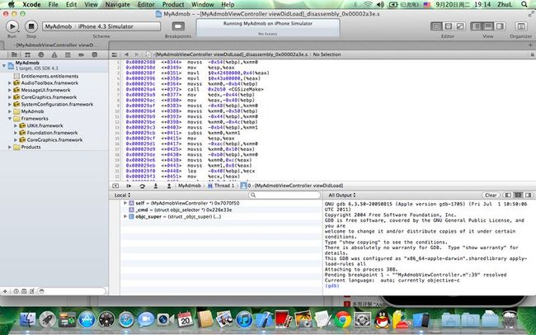Open the All Output filter popup

(x=342, y=195)
